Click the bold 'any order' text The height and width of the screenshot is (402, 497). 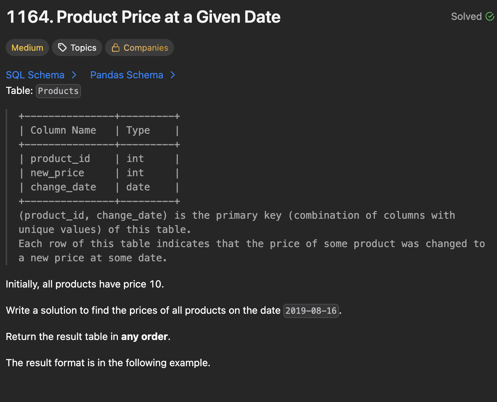(x=144, y=336)
